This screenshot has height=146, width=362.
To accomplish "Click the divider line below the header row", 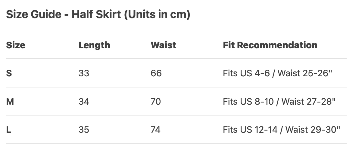I will coord(176,59).
